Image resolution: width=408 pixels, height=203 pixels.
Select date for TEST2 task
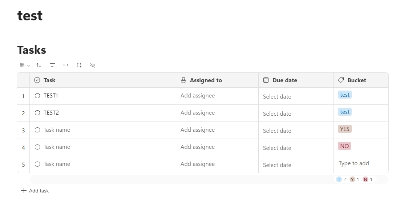click(277, 114)
